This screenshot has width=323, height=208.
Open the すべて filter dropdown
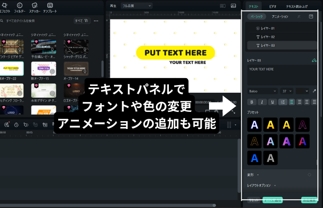click(82, 21)
